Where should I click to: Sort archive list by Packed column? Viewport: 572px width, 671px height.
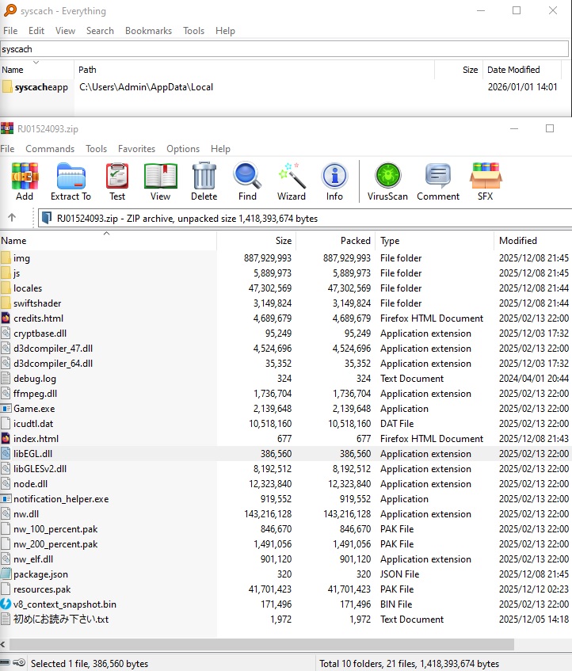336,241
